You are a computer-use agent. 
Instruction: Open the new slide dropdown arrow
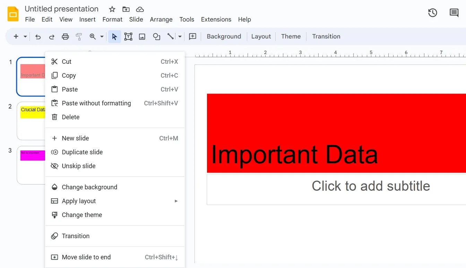pyautogui.click(x=25, y=36)
